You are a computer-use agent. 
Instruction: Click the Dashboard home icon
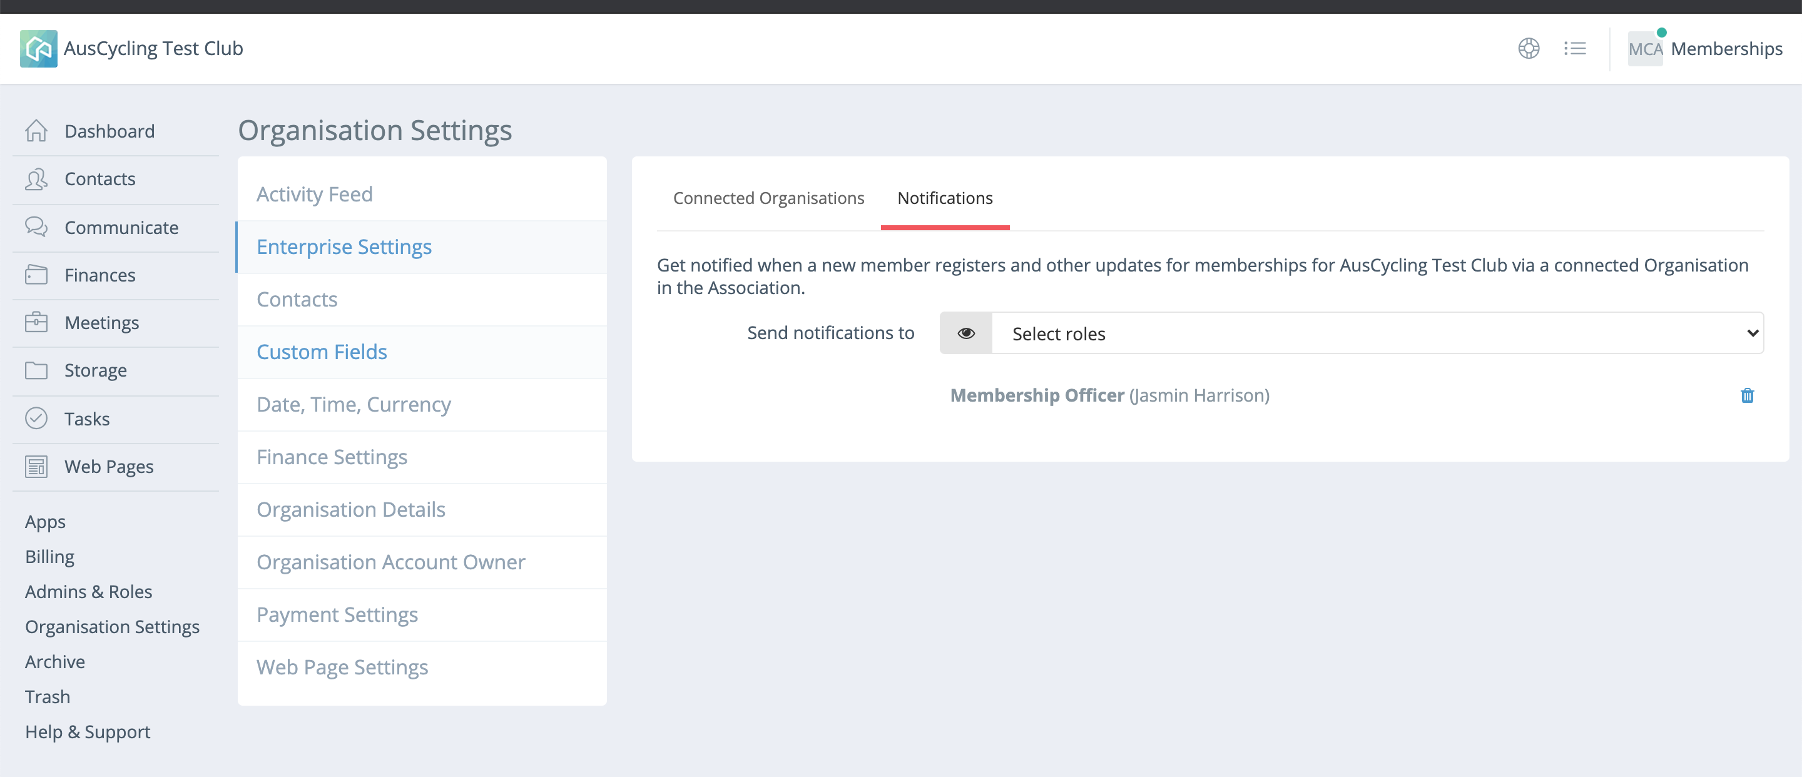point(36,131)
